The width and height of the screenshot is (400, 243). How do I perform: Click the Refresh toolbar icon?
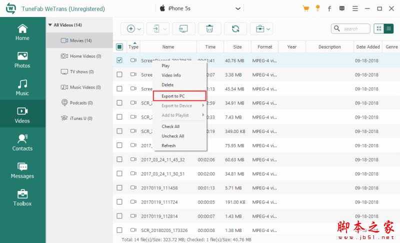click(x=235, y=28)
